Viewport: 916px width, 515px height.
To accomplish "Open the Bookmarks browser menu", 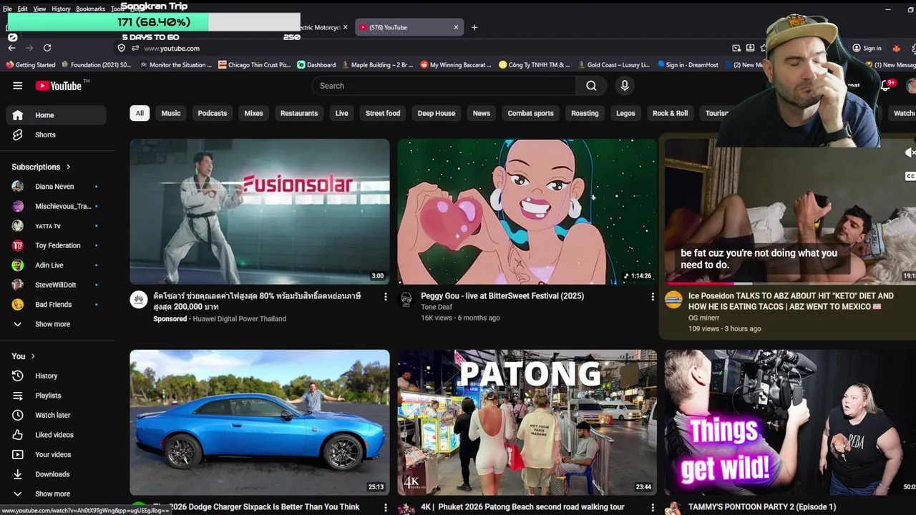I will click(91, 9).
